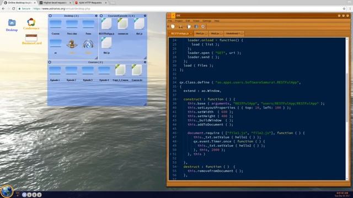Open the Share menu in IDE
This screenshot has width=353, height=198.
(x=196, y=21)
